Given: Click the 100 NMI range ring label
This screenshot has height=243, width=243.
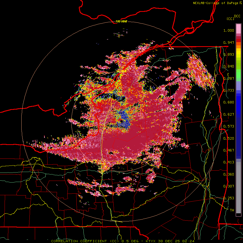Looking at the screenshot, I should [x=121, y=21].
